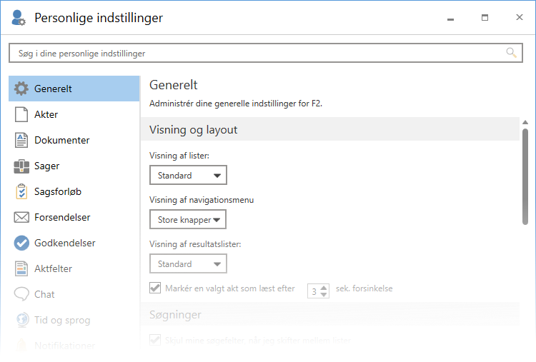Click the Dokumenter icon in sidebar
This screenshot has height=362, width=536.
pyautogui.click(x=21, y=140)
